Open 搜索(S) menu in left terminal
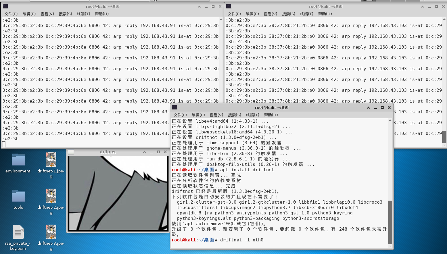The width and height of the screenshot is (447, 254). click(65, 14)
